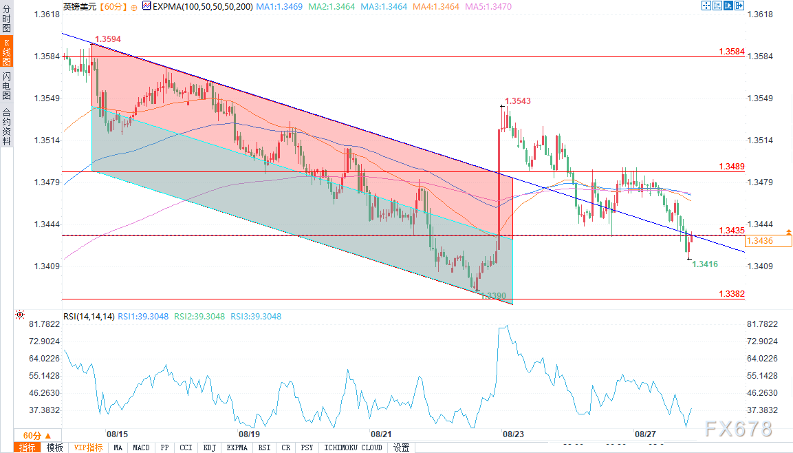Switch to the 模板 tab
Screen dimensions: 793x453
[x=55, y=447]
